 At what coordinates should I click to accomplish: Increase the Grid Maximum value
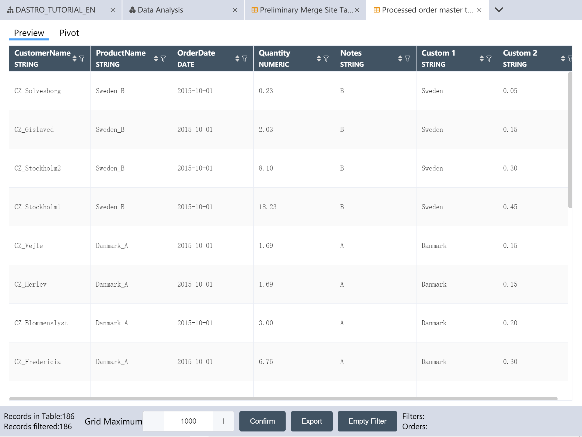pos(223,421)
